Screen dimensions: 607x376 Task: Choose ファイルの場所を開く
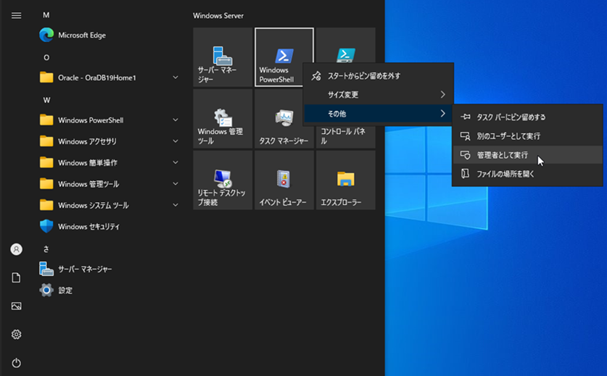pyautogui.click(x=527, y=174)
